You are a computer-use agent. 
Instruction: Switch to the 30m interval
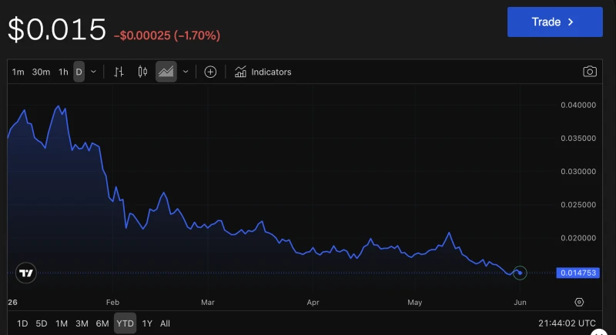point(41,72)
